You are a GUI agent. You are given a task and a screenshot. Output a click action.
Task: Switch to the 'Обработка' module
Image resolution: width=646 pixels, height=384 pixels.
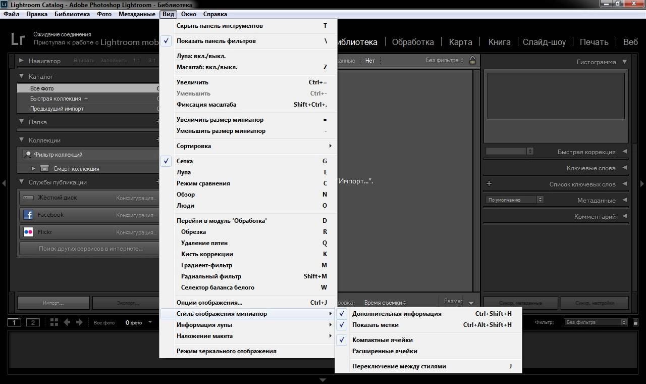pos(413,42)
